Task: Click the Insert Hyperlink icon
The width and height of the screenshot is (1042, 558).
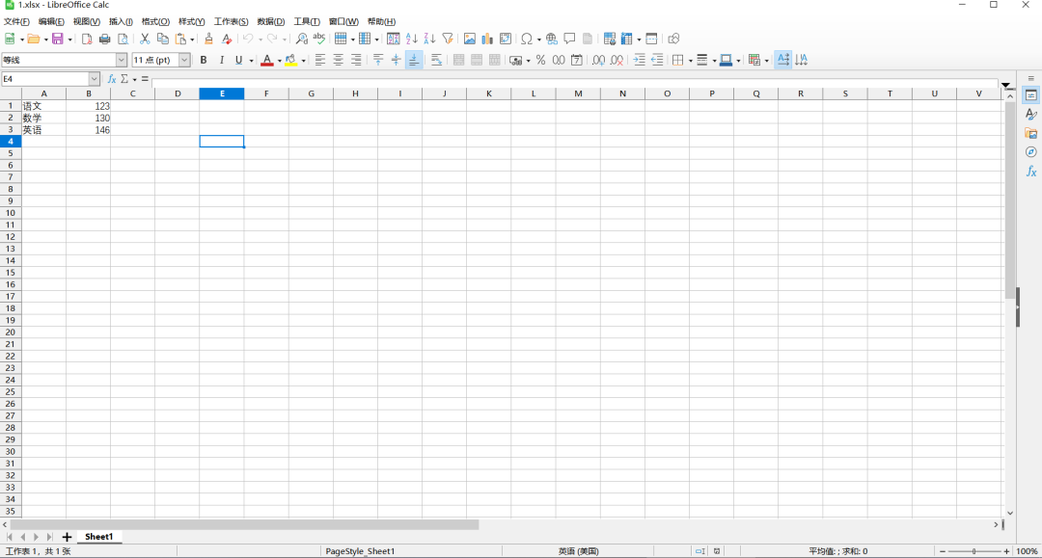Action: [552, 40]
